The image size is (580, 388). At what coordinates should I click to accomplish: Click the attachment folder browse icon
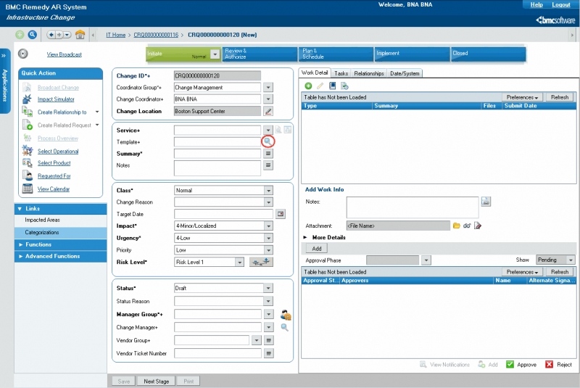[457, 226]
